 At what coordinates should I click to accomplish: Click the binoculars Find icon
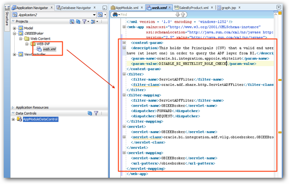[x=115, y=15]
